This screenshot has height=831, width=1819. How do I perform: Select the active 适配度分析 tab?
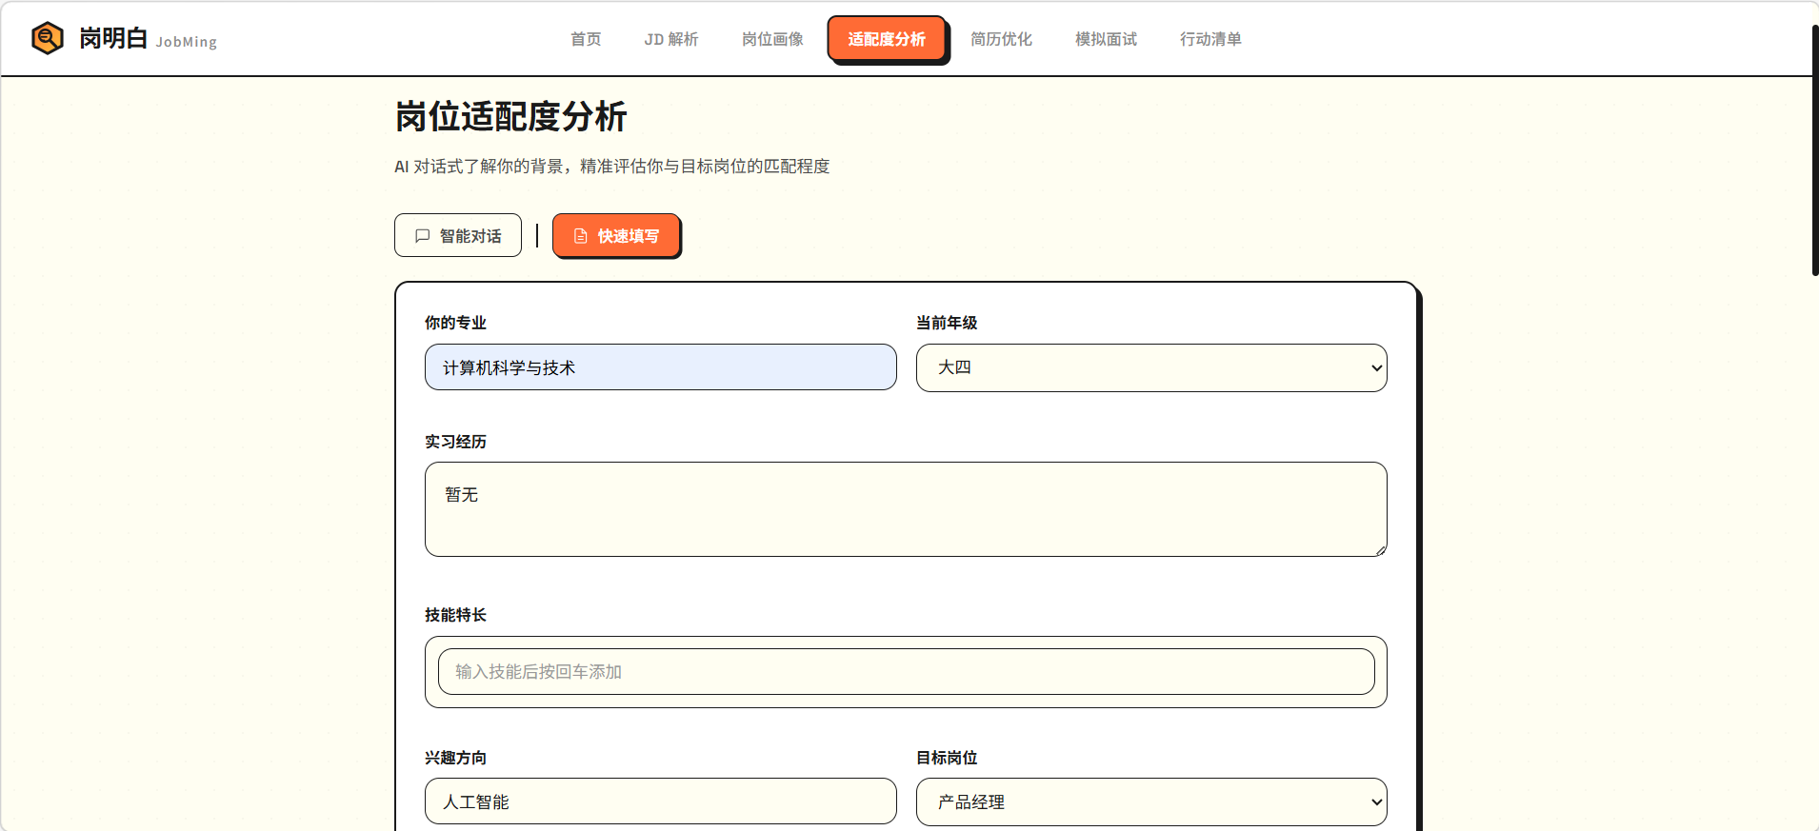coord(886,39)
